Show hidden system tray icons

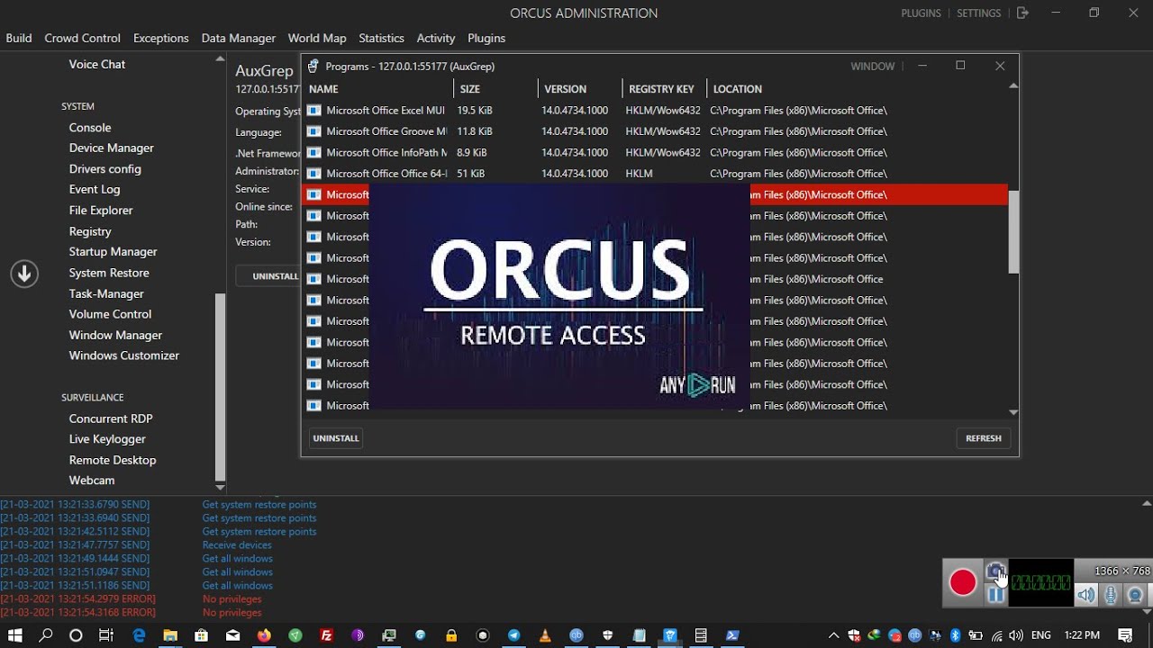pos(833,635)
